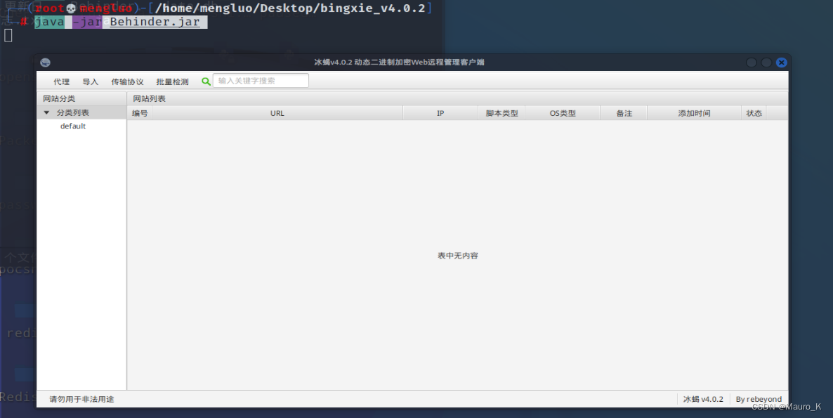The image size is (833, 418).
Task: Click the 冰蝎 v4.0.2 version label
Action: (x=703, y=398)
